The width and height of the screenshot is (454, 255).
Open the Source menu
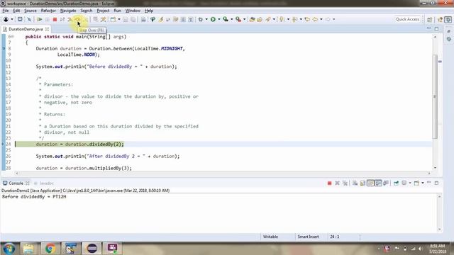click(30, 11)
